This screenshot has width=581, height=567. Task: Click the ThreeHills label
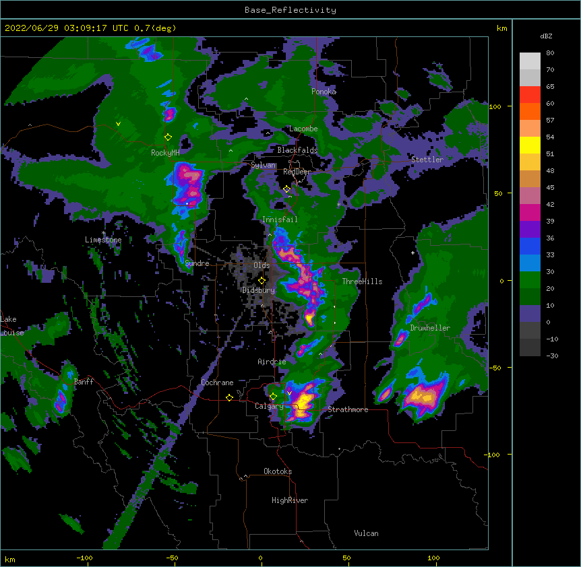click(x=363, y=281)
